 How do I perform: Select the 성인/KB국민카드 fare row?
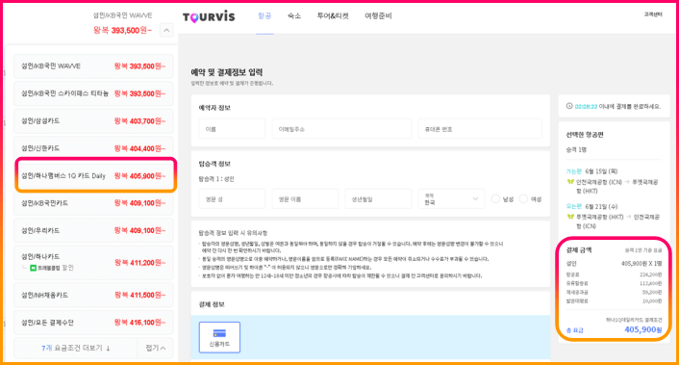(93, 203)
